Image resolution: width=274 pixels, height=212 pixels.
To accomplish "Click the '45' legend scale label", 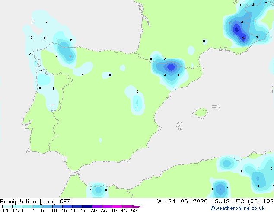I will [124, 210].
